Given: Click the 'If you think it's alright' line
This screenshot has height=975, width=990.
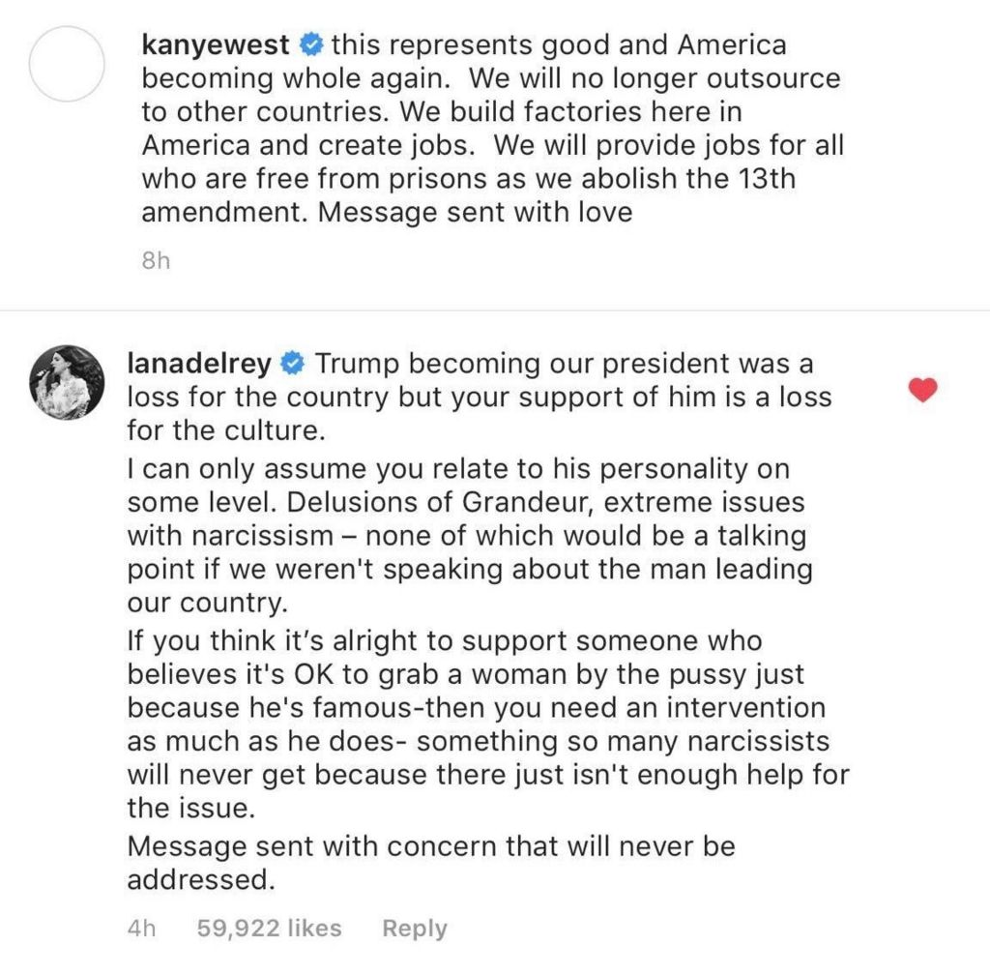Looking at the screenshot, I should point(445,641).
